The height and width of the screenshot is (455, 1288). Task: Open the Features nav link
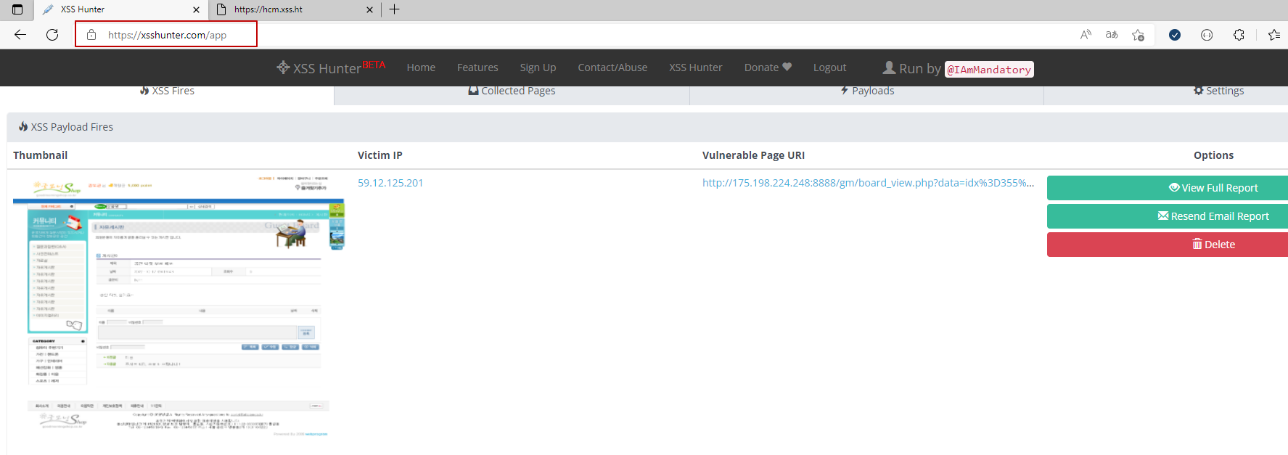coord(477,67)
